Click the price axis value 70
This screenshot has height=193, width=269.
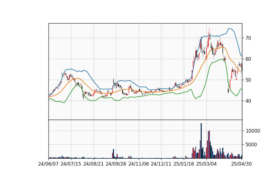pyautogui.click(x=248, y=38)
